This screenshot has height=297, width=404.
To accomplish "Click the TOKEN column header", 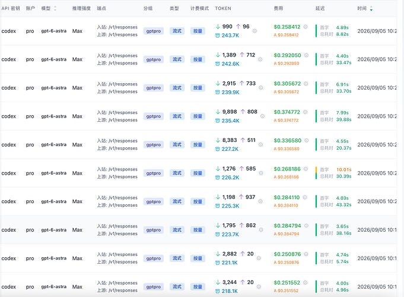I will [223, 8].
